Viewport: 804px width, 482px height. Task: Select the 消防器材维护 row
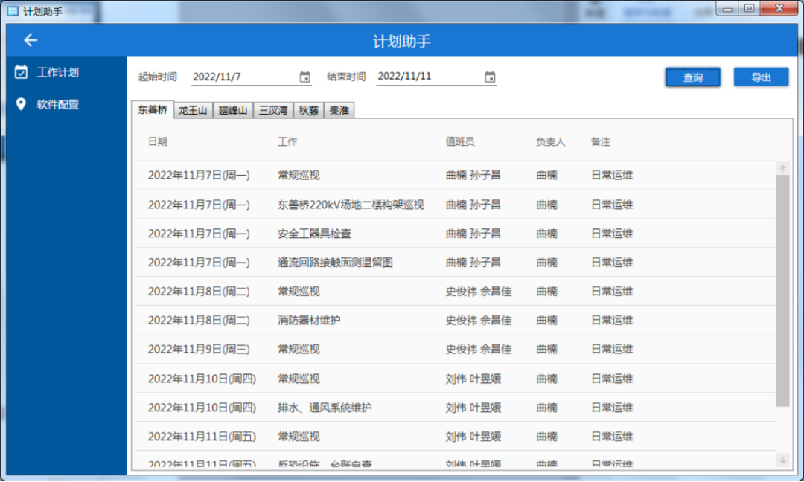pyautogui.click(x=309, y=321)
